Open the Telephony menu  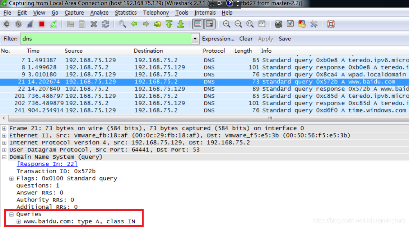tap(156, 13)
